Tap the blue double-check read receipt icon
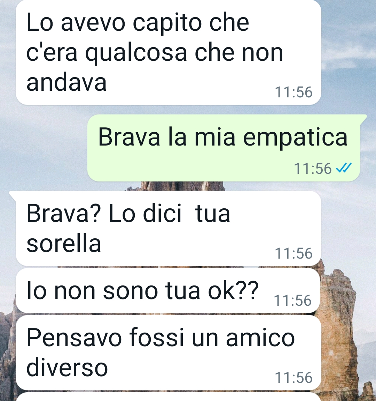 (x=344, y=168)
